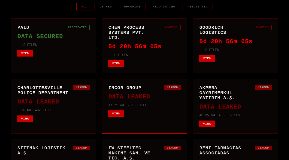Image resolution: width=289 pixels, height=160 pixels.
Task: Click the INCOR GROUP title
Action: tap(125, 88)
